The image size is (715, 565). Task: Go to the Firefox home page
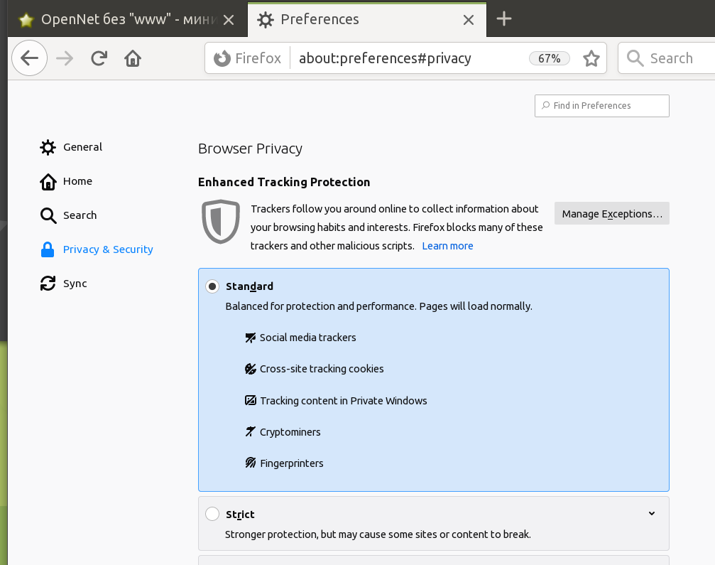pos(133,58)
